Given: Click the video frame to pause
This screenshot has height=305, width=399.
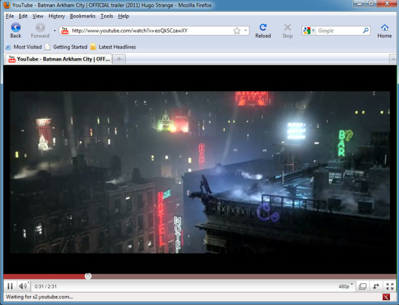Looking at the screenshot, I should coord(199,172).
